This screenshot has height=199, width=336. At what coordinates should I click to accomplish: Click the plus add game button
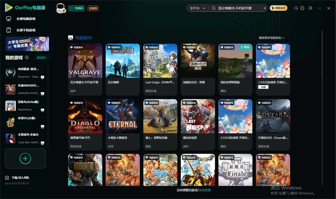[25, 159]
